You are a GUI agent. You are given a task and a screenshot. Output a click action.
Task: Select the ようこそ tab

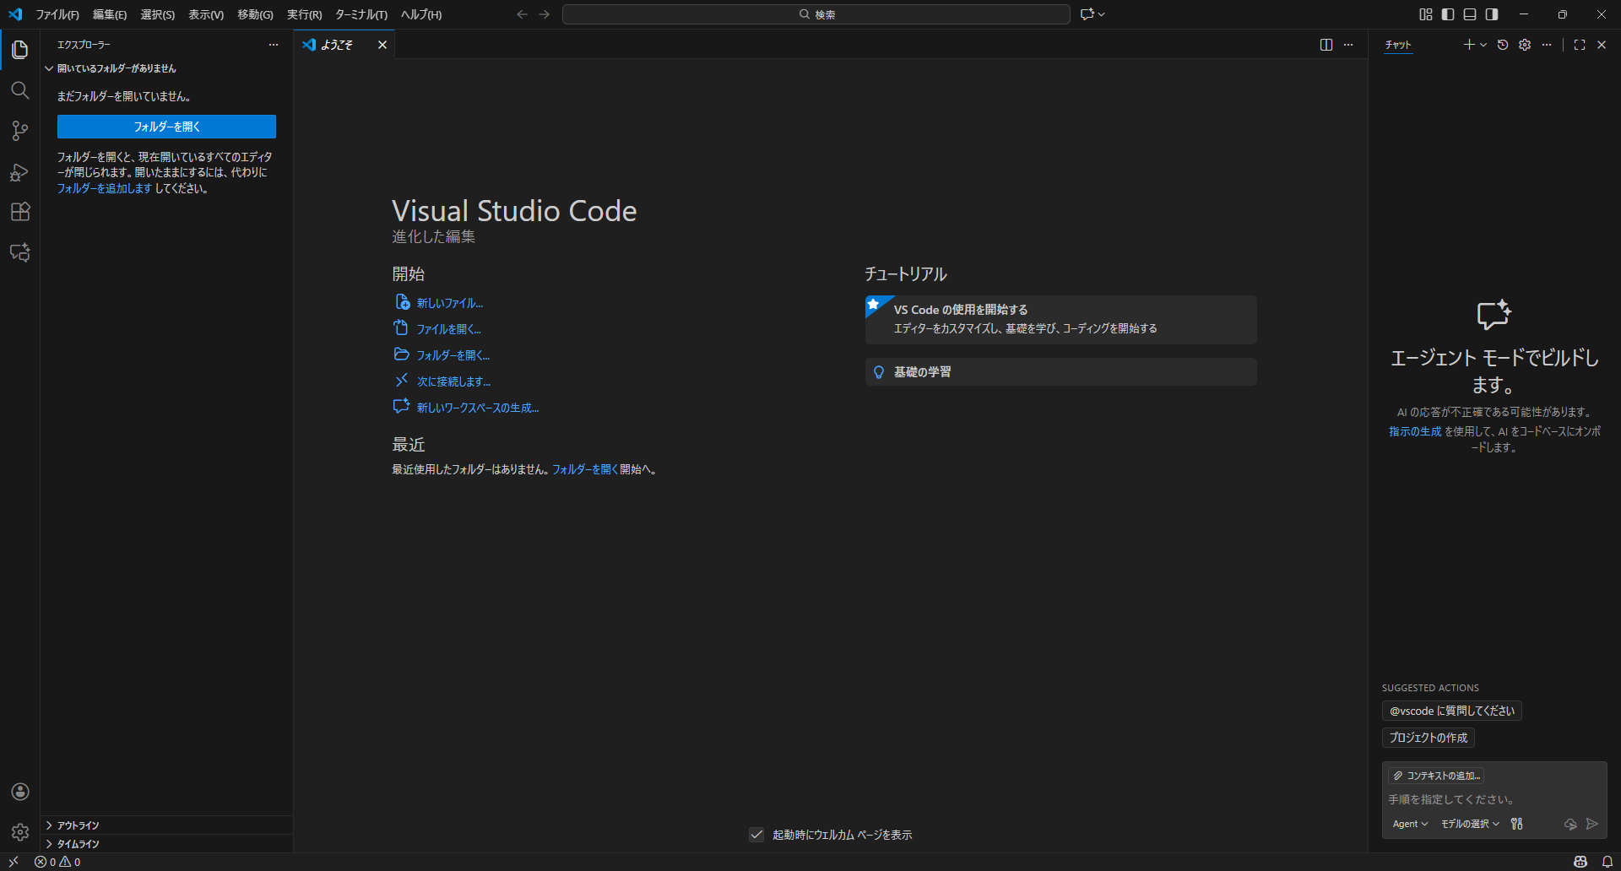coord(336,45)
